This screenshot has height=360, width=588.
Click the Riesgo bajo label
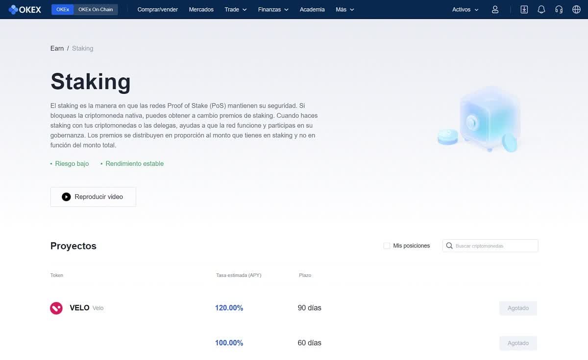(x=72, y=164)
